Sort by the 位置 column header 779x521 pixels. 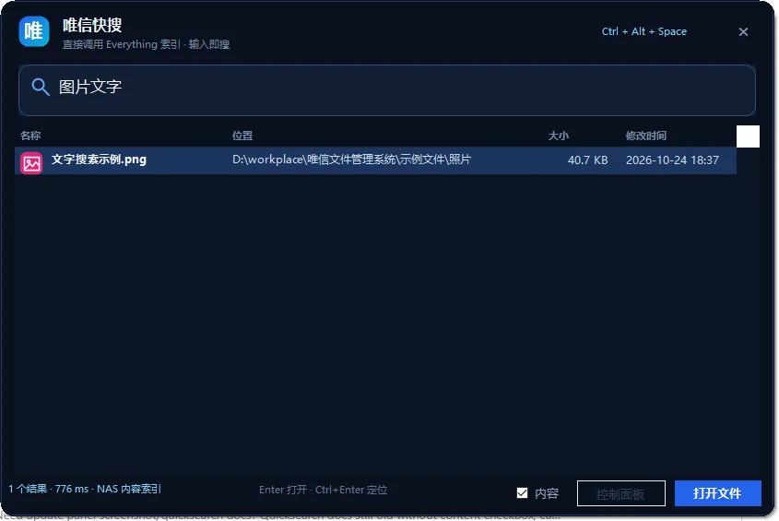click(242, 136)
